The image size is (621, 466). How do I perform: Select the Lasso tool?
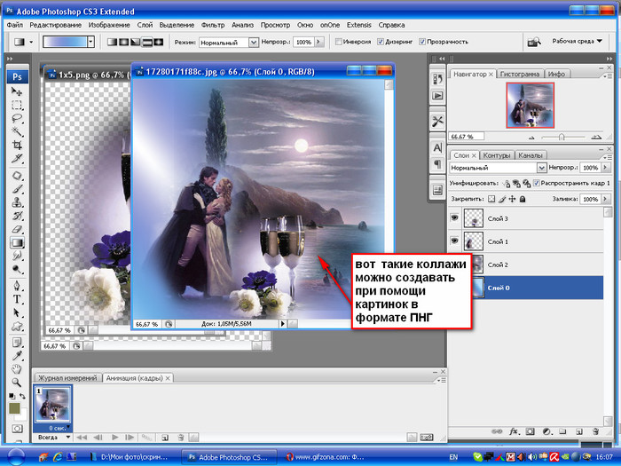coord(17,118)
